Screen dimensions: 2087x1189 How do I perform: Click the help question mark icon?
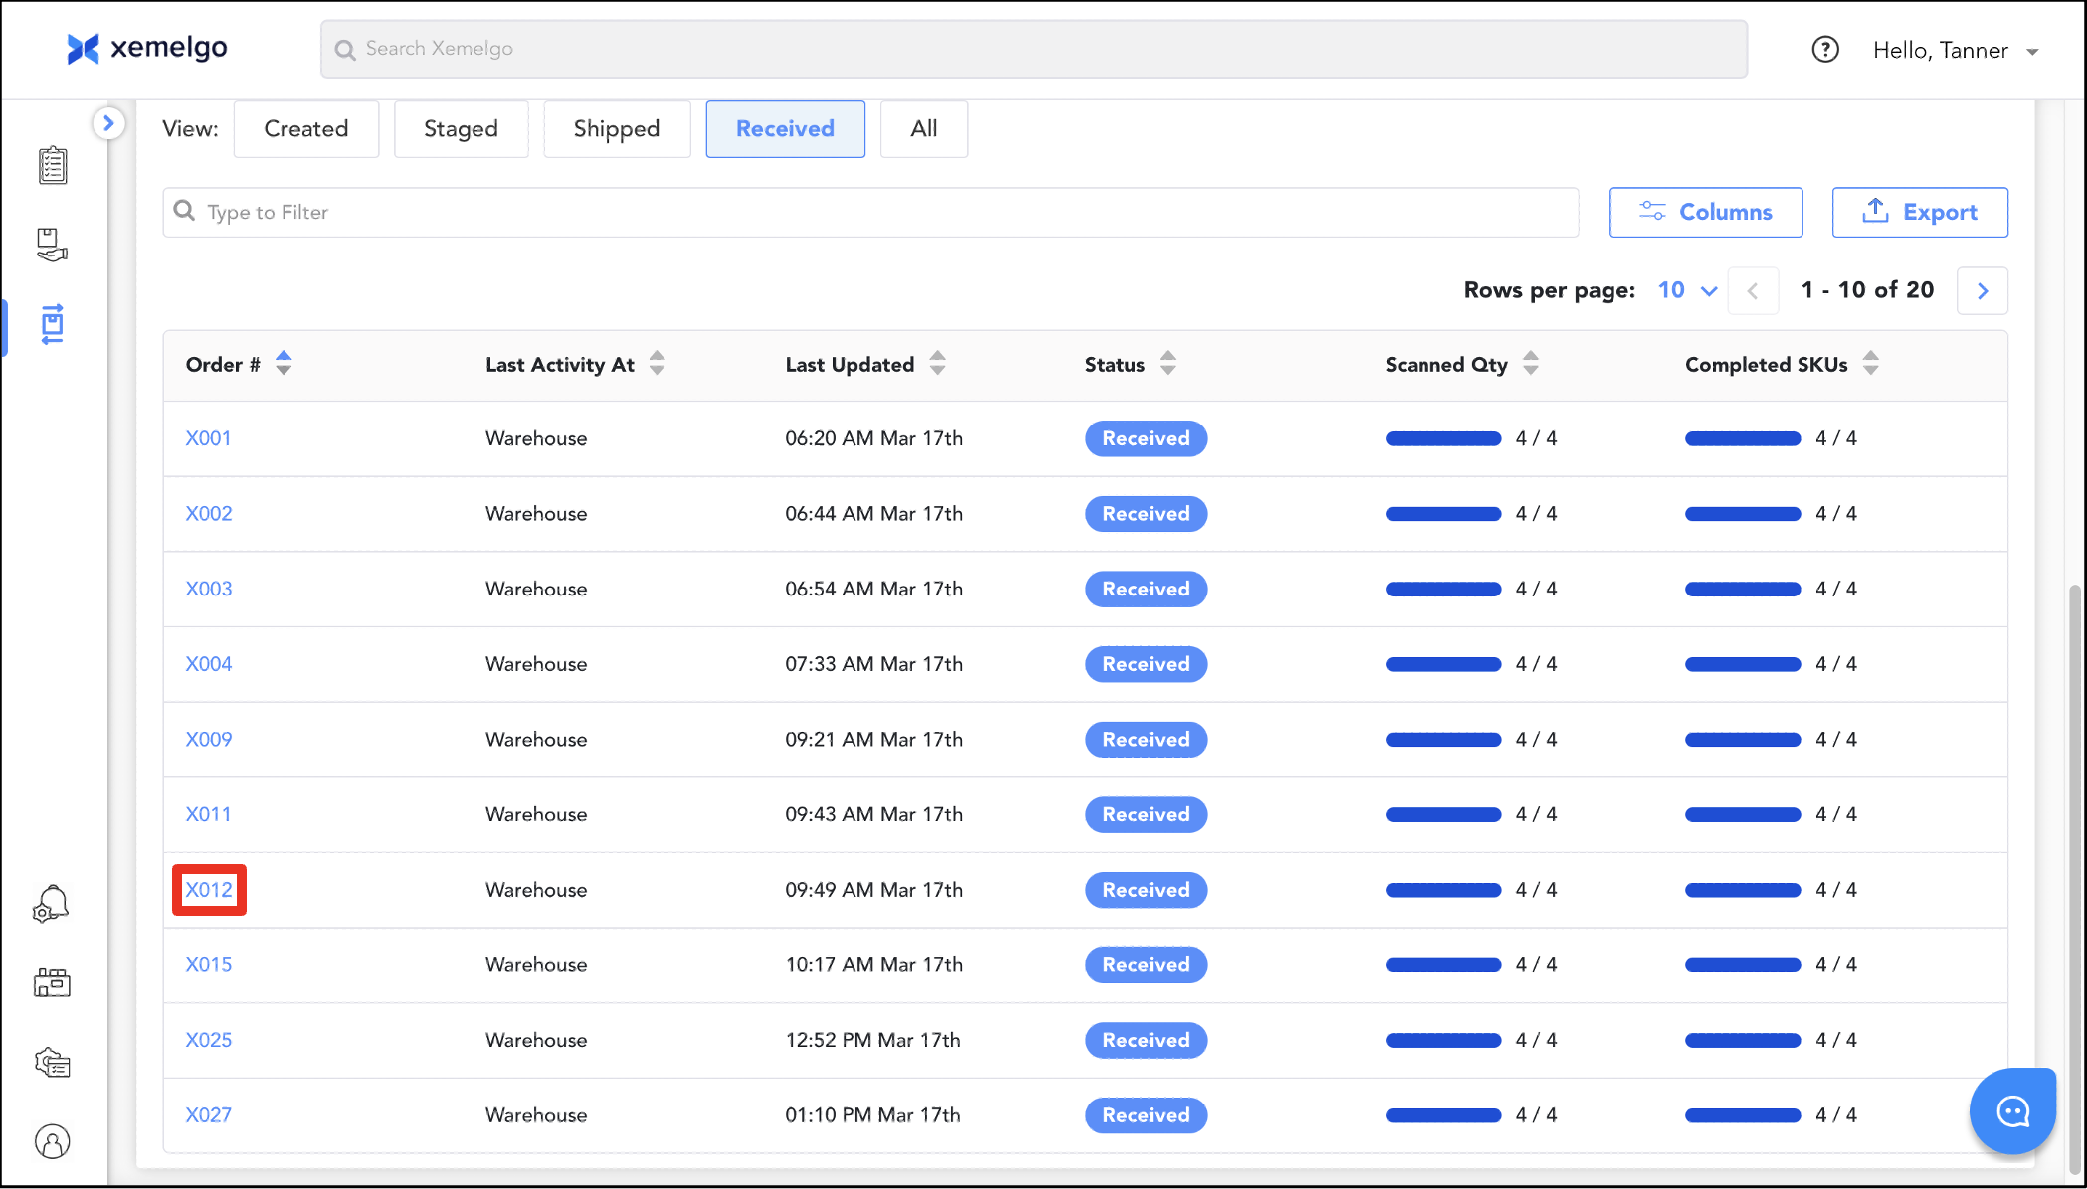1824,49
